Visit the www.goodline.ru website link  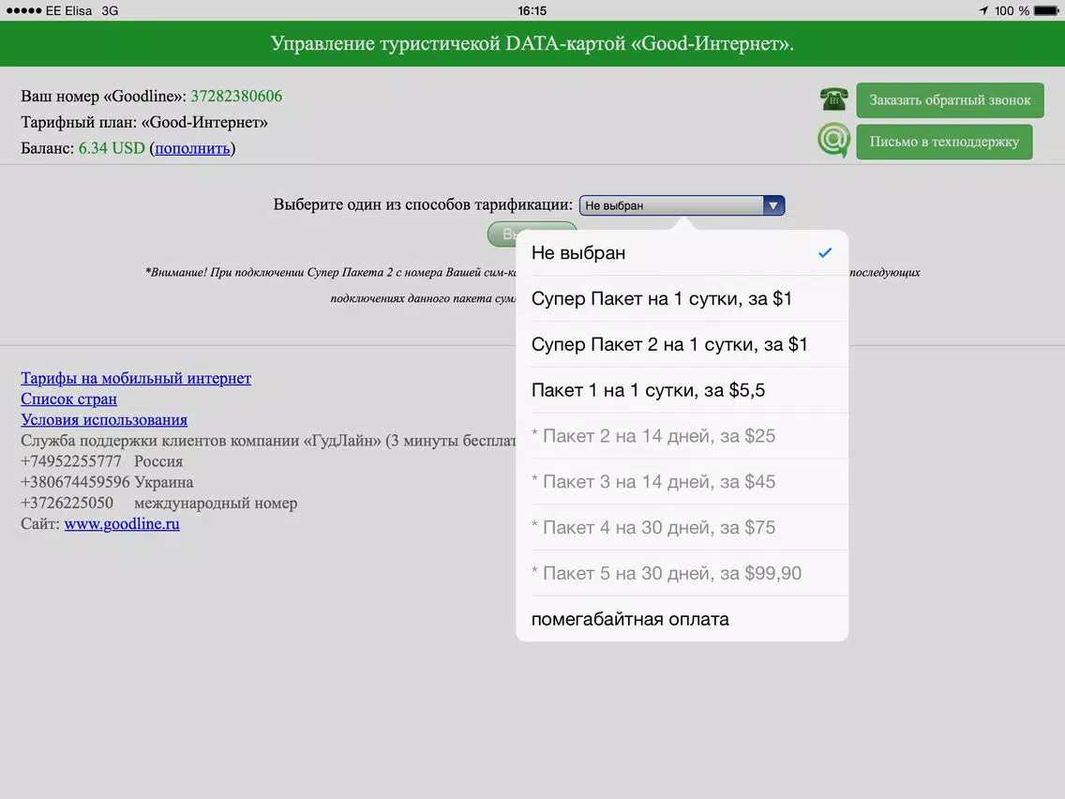122,524
